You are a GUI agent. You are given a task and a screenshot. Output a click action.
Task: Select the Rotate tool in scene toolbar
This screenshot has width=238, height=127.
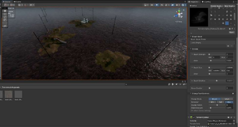(5, 17)
